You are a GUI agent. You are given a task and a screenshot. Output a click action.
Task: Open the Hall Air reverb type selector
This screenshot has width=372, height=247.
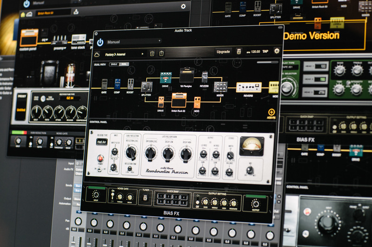click(102, 142)
